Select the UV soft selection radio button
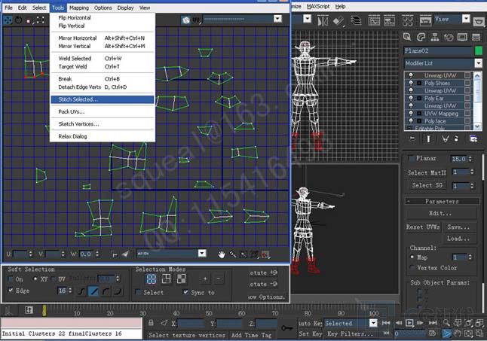The image size is (487, 341). (54, 279)
